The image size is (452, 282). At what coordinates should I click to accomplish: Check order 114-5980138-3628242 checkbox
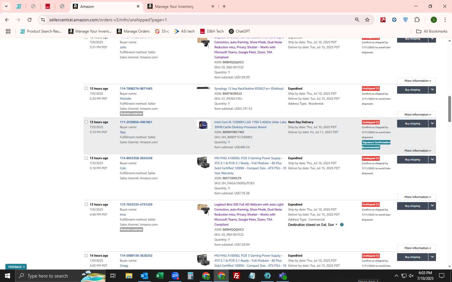click(x=86, y=255)
